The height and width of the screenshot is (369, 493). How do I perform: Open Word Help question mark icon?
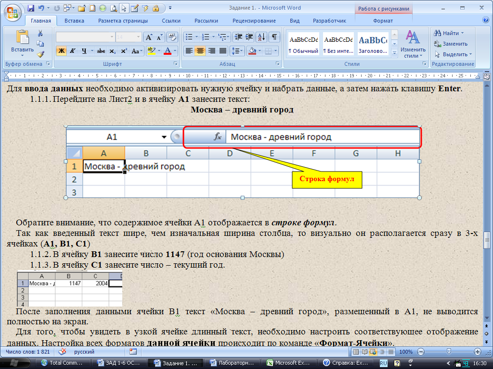pos(486,20)
